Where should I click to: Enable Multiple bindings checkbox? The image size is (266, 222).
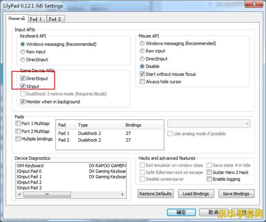pos(18,139)
